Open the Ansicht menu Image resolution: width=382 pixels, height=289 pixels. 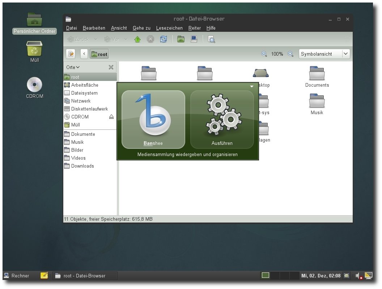(x=119, y=28)
